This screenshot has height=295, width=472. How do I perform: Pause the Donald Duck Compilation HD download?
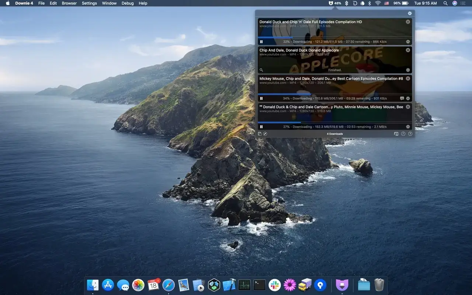point(261,41)
